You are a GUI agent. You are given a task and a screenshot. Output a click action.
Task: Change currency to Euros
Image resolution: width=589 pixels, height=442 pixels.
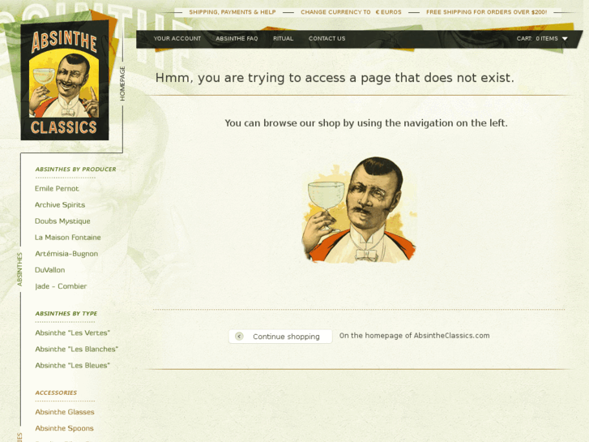pos(351,12)
